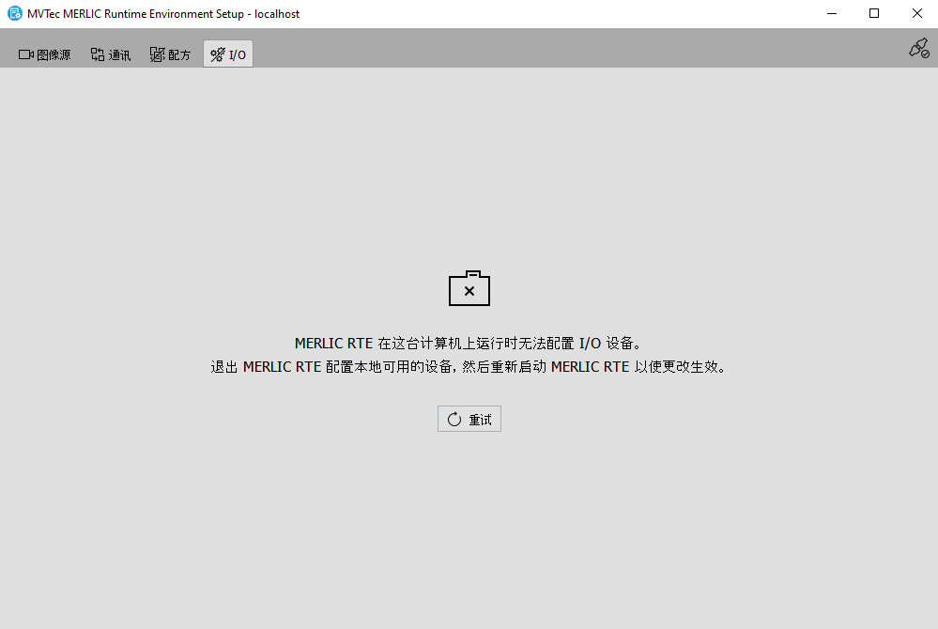Click the briefcase error icon
Screen dimensions: 938x629
469,289
